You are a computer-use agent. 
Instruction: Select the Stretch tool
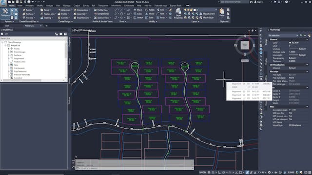click(x=138, y=18)
